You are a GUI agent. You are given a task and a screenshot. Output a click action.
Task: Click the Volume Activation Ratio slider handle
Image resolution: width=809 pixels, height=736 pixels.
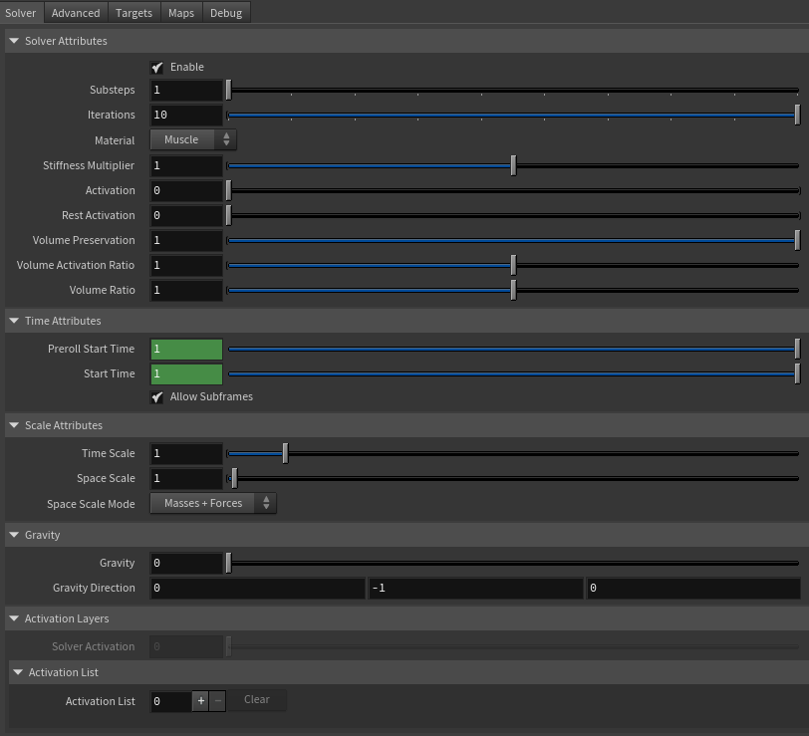click(513, 266)
